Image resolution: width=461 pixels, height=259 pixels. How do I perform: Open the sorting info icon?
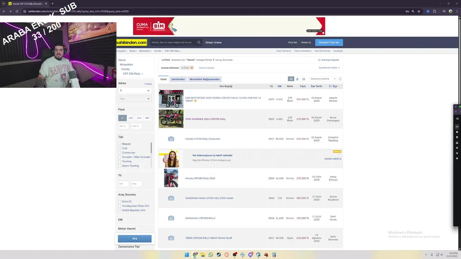340,79
